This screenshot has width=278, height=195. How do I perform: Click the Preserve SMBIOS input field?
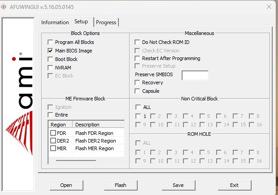pos(195,75)
